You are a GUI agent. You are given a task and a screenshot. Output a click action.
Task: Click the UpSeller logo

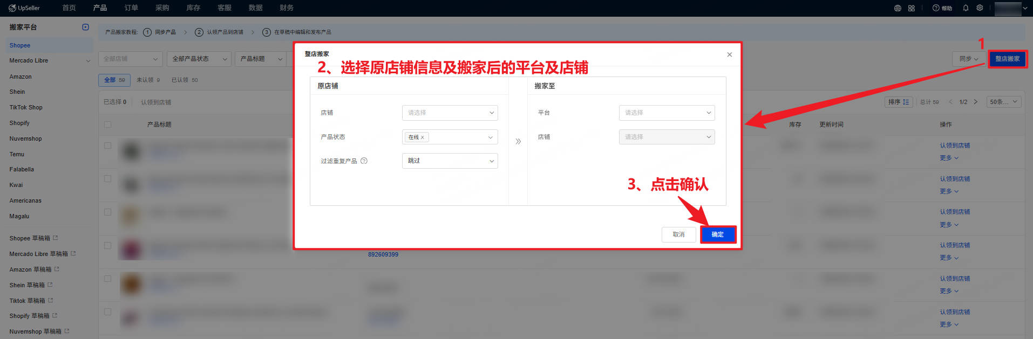24,8
